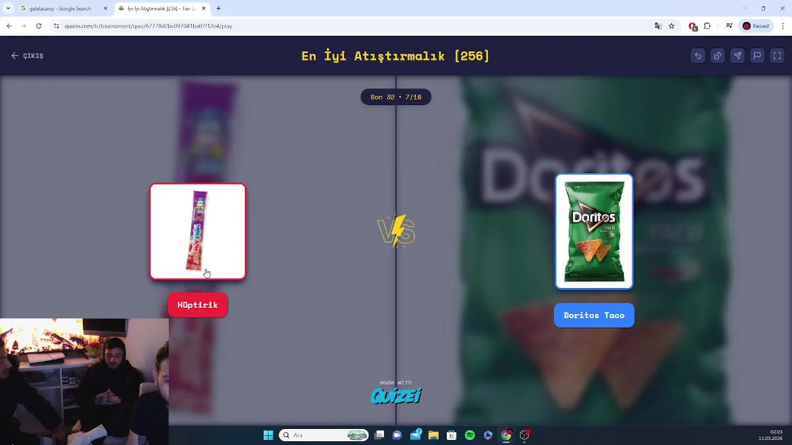
Task: Toggle fullscreen mode in quiz header
Action: click(777, 56)
